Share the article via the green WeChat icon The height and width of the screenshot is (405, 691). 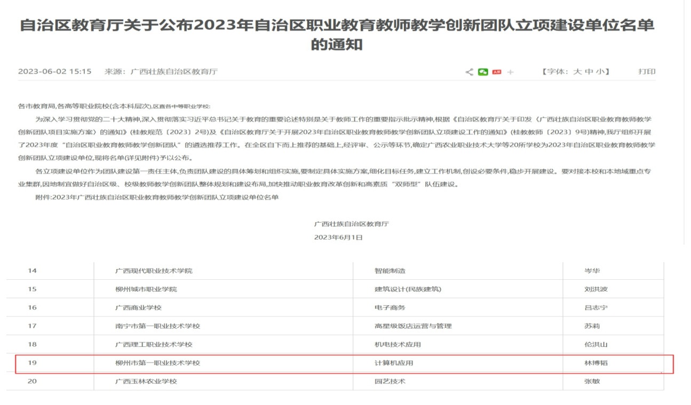point(483,72)
